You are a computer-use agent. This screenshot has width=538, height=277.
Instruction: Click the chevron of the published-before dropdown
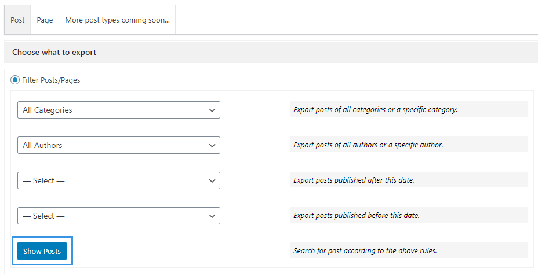tap(212, 216)
